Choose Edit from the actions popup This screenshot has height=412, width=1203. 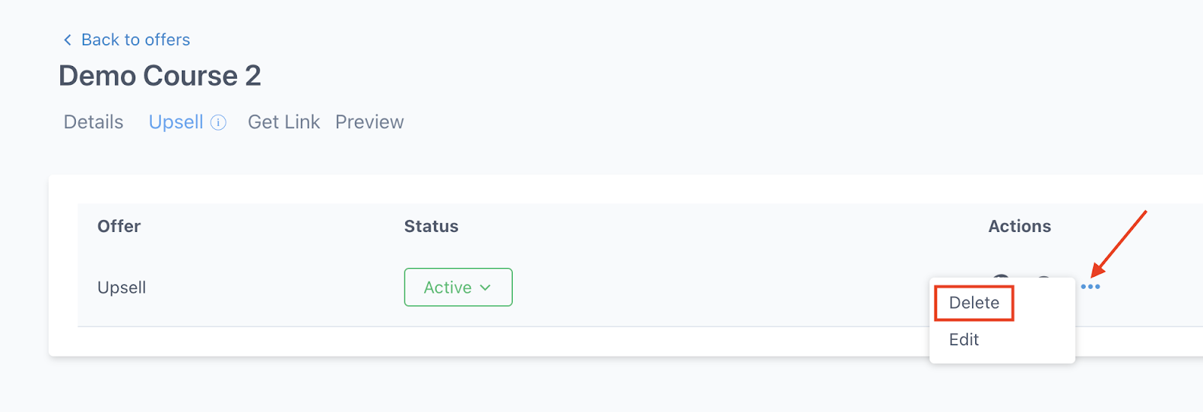(964, 340)
